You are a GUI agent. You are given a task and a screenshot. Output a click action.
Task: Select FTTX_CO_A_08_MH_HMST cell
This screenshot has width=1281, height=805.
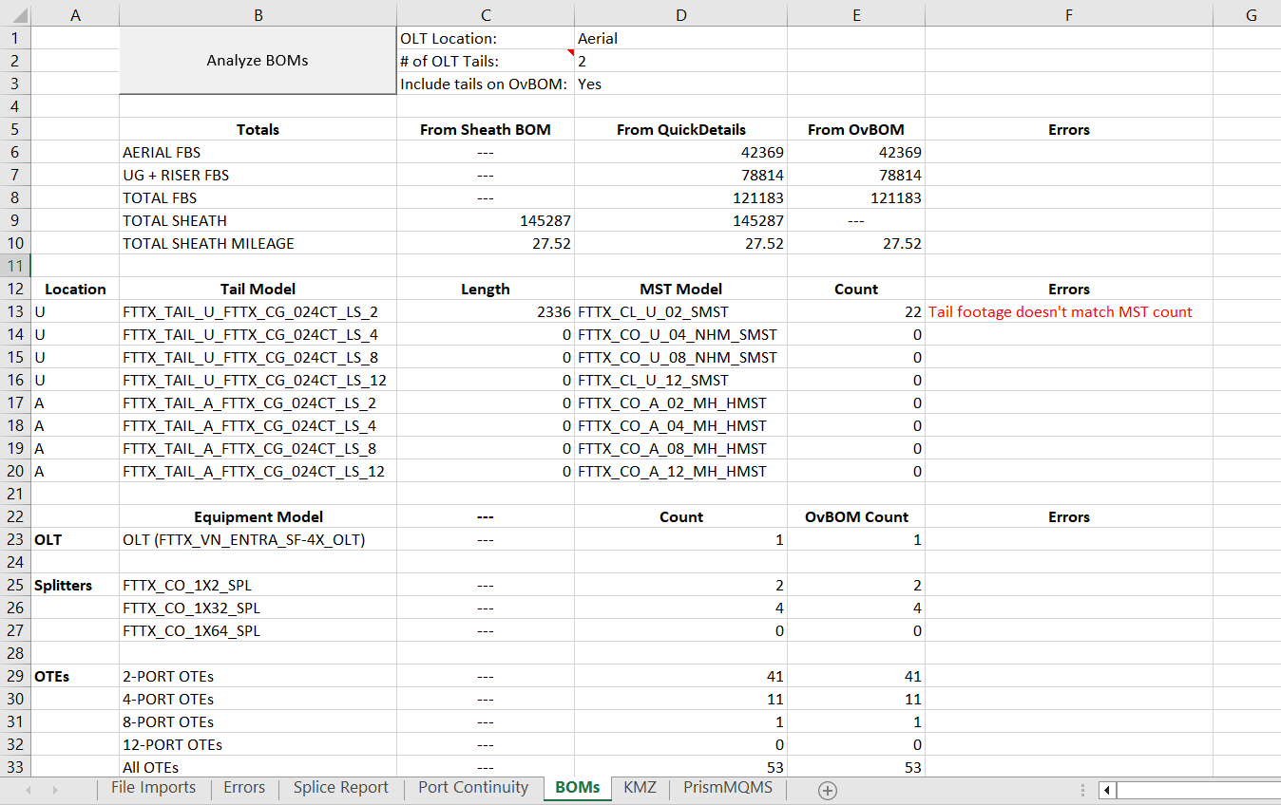click(x=680, y=449)
